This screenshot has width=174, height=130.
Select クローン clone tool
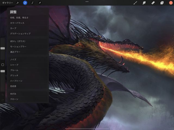(x=28, y=99)
